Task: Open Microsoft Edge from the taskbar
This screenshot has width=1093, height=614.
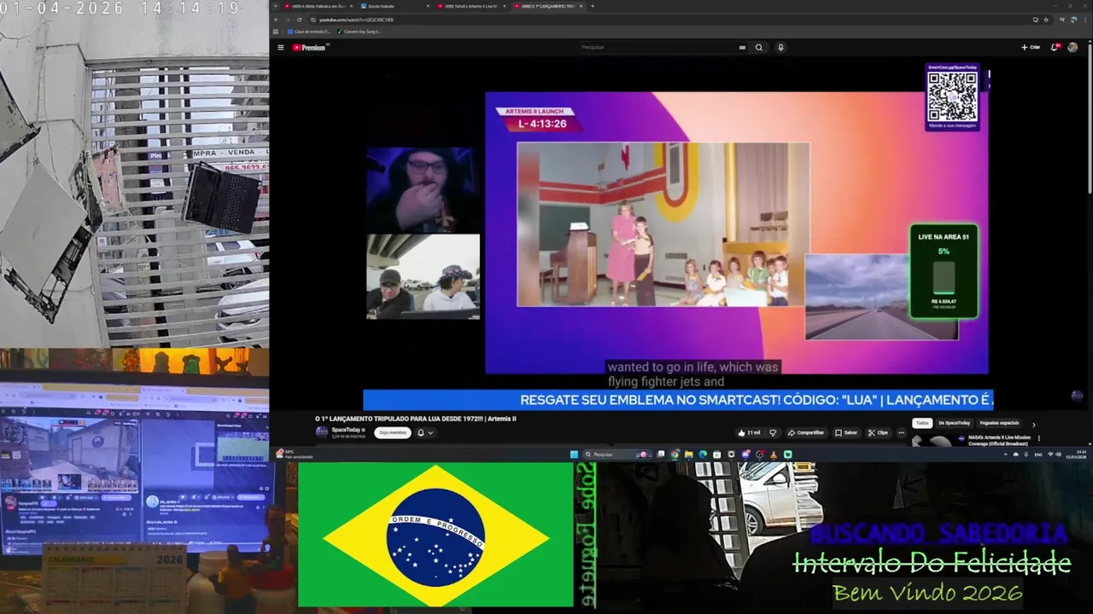Action: [x=703, y=455]
